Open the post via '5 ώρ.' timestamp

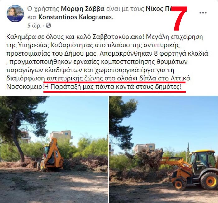pyautogui.click(x=34, y=26)
